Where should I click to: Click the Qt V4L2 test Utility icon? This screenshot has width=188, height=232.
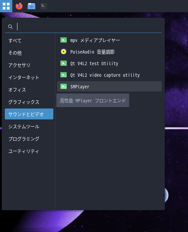(x=64, y=63)
